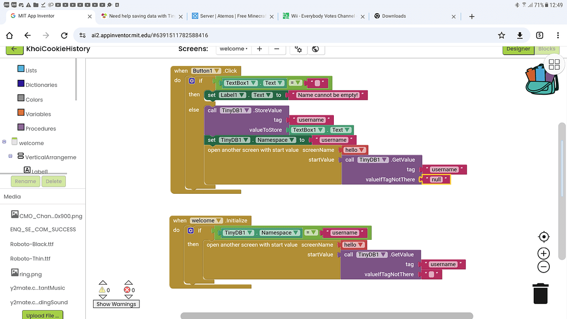
Task: Collapse the welcome tree node in the sidebar
Action: (4, 142)
